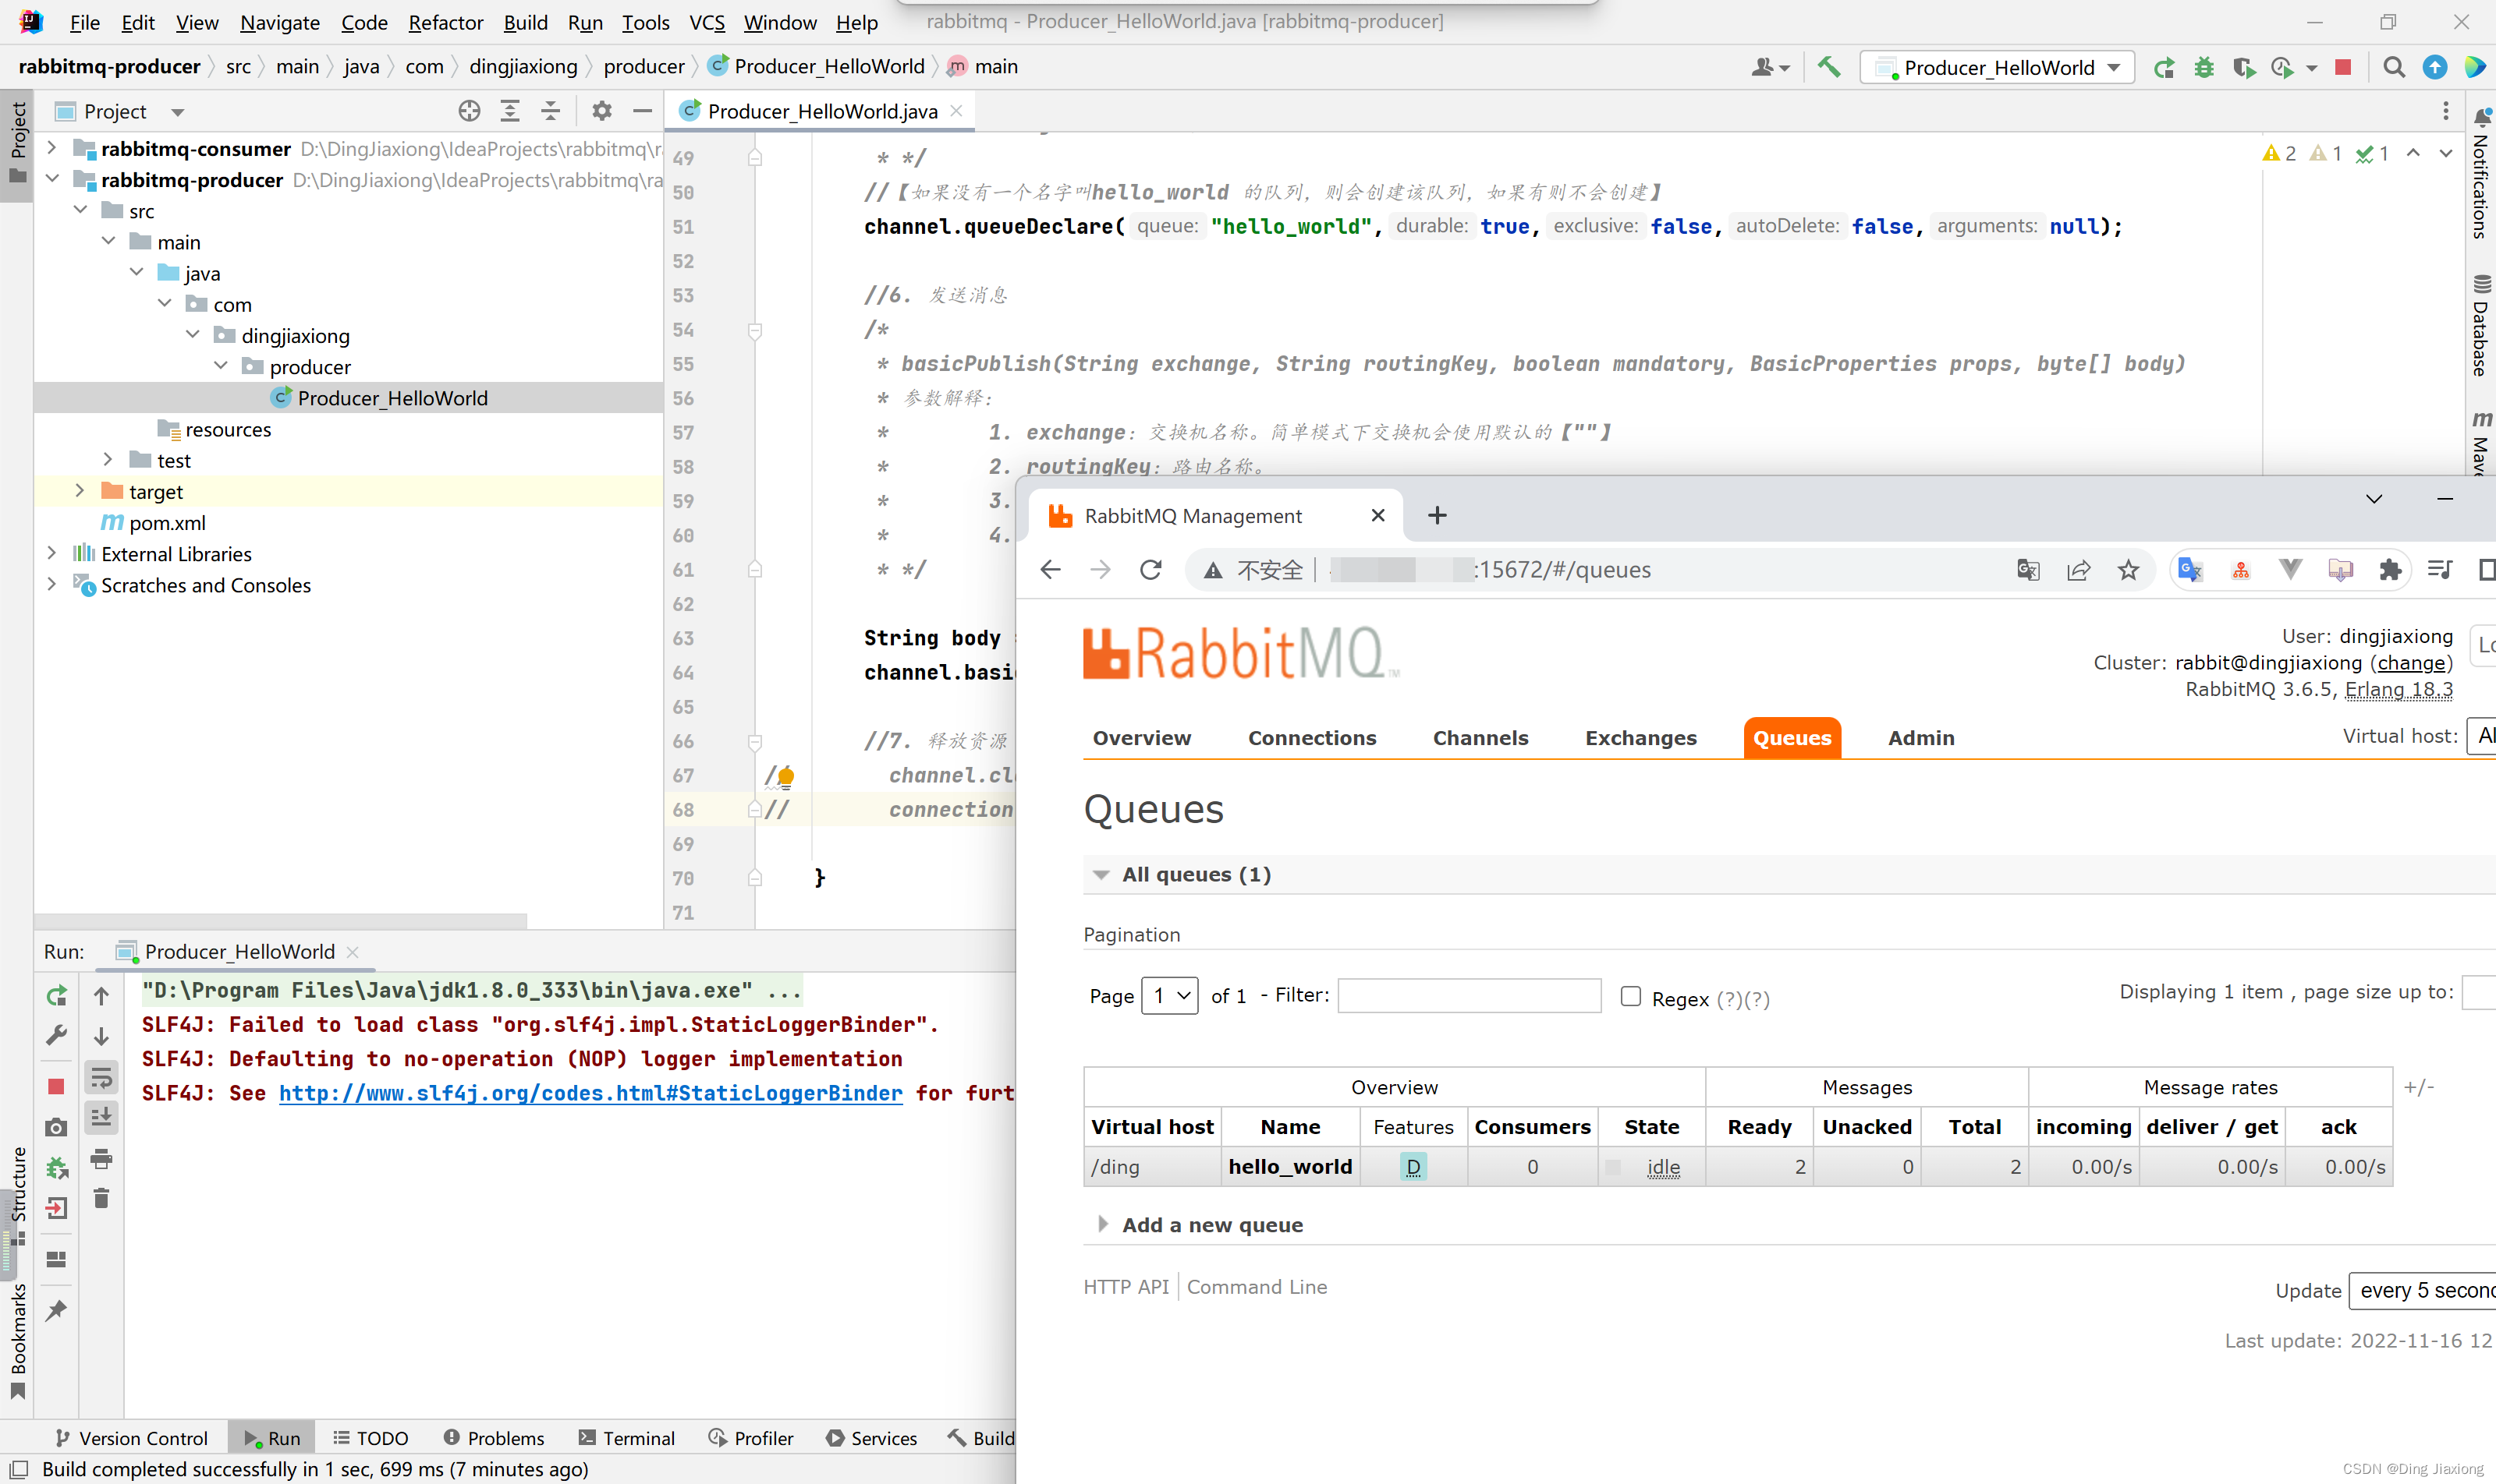Click the browser bookmark star icon

point(2129,570)
